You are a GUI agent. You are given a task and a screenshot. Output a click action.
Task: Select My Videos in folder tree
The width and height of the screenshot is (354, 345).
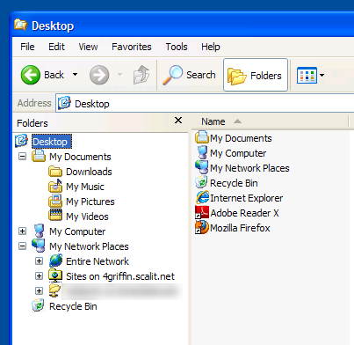[x=87, y=217]
